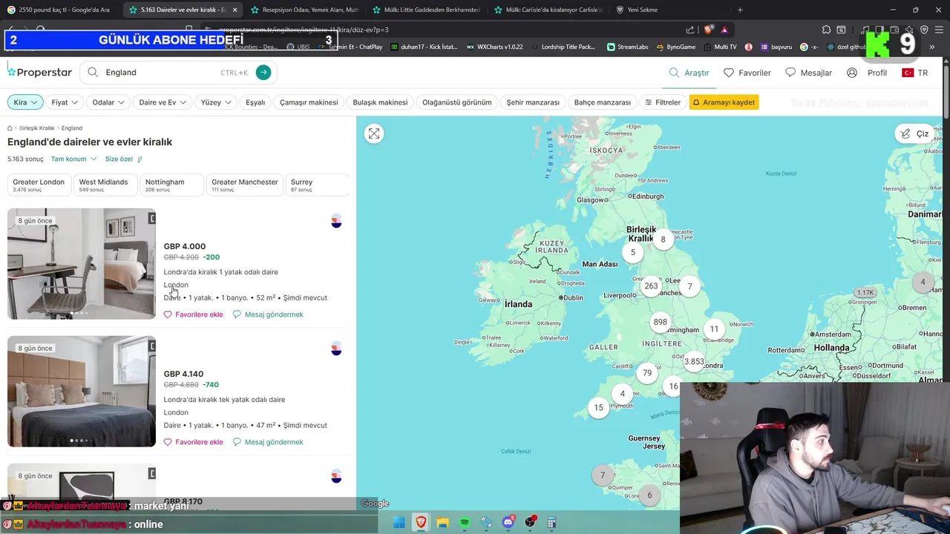Open Favoriler heart in the header
Viewport: 950px width, 534px height.
[x=747, y=73]
